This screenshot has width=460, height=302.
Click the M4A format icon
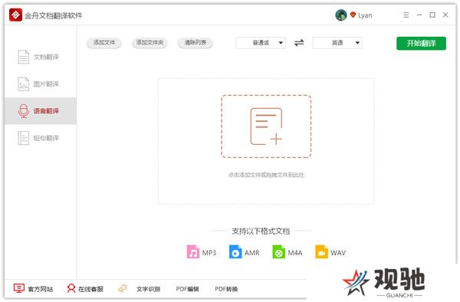point(279,252)
